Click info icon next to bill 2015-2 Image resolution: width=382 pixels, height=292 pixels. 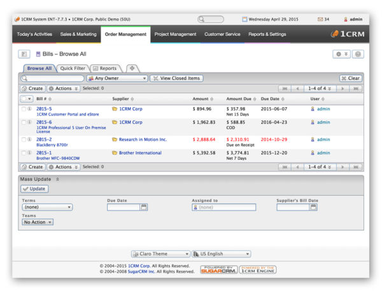(x=29, y=138)
